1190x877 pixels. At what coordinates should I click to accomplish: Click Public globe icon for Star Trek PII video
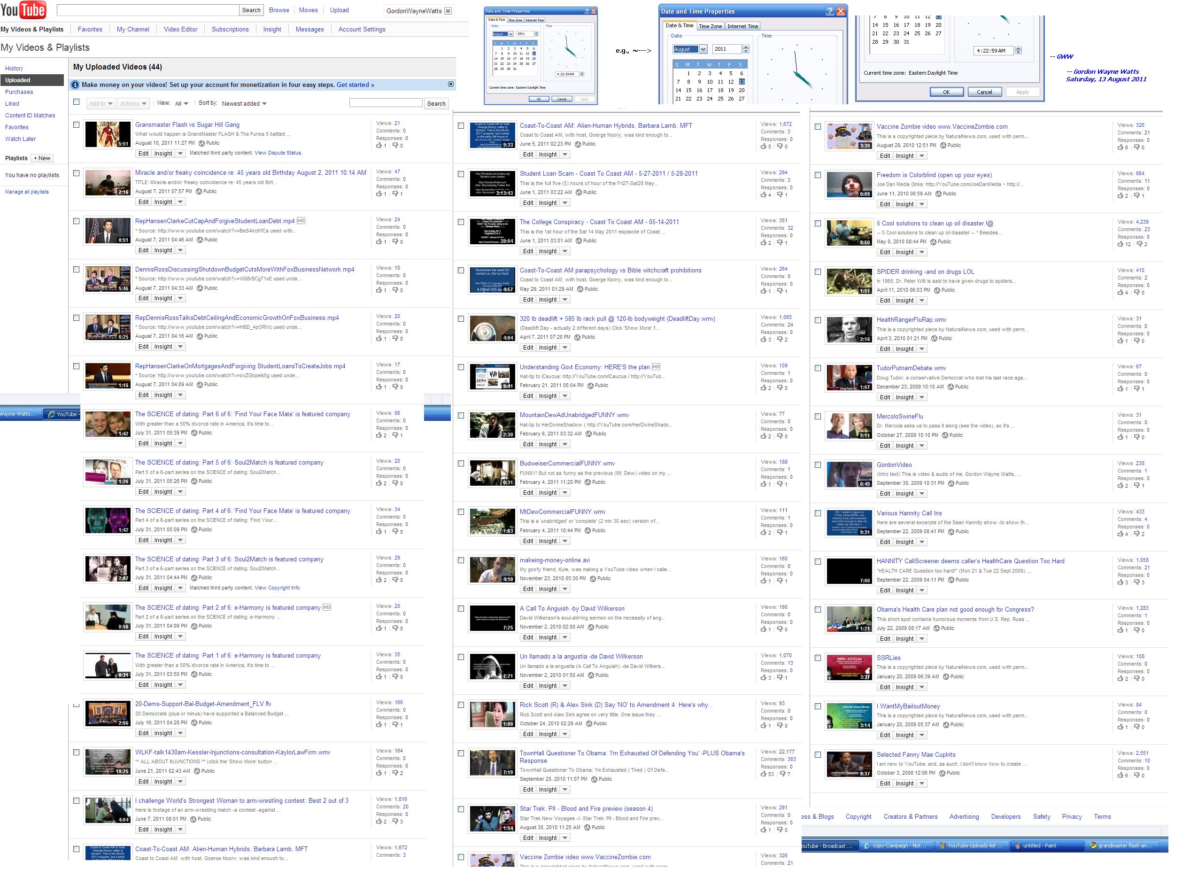(587, 828)
